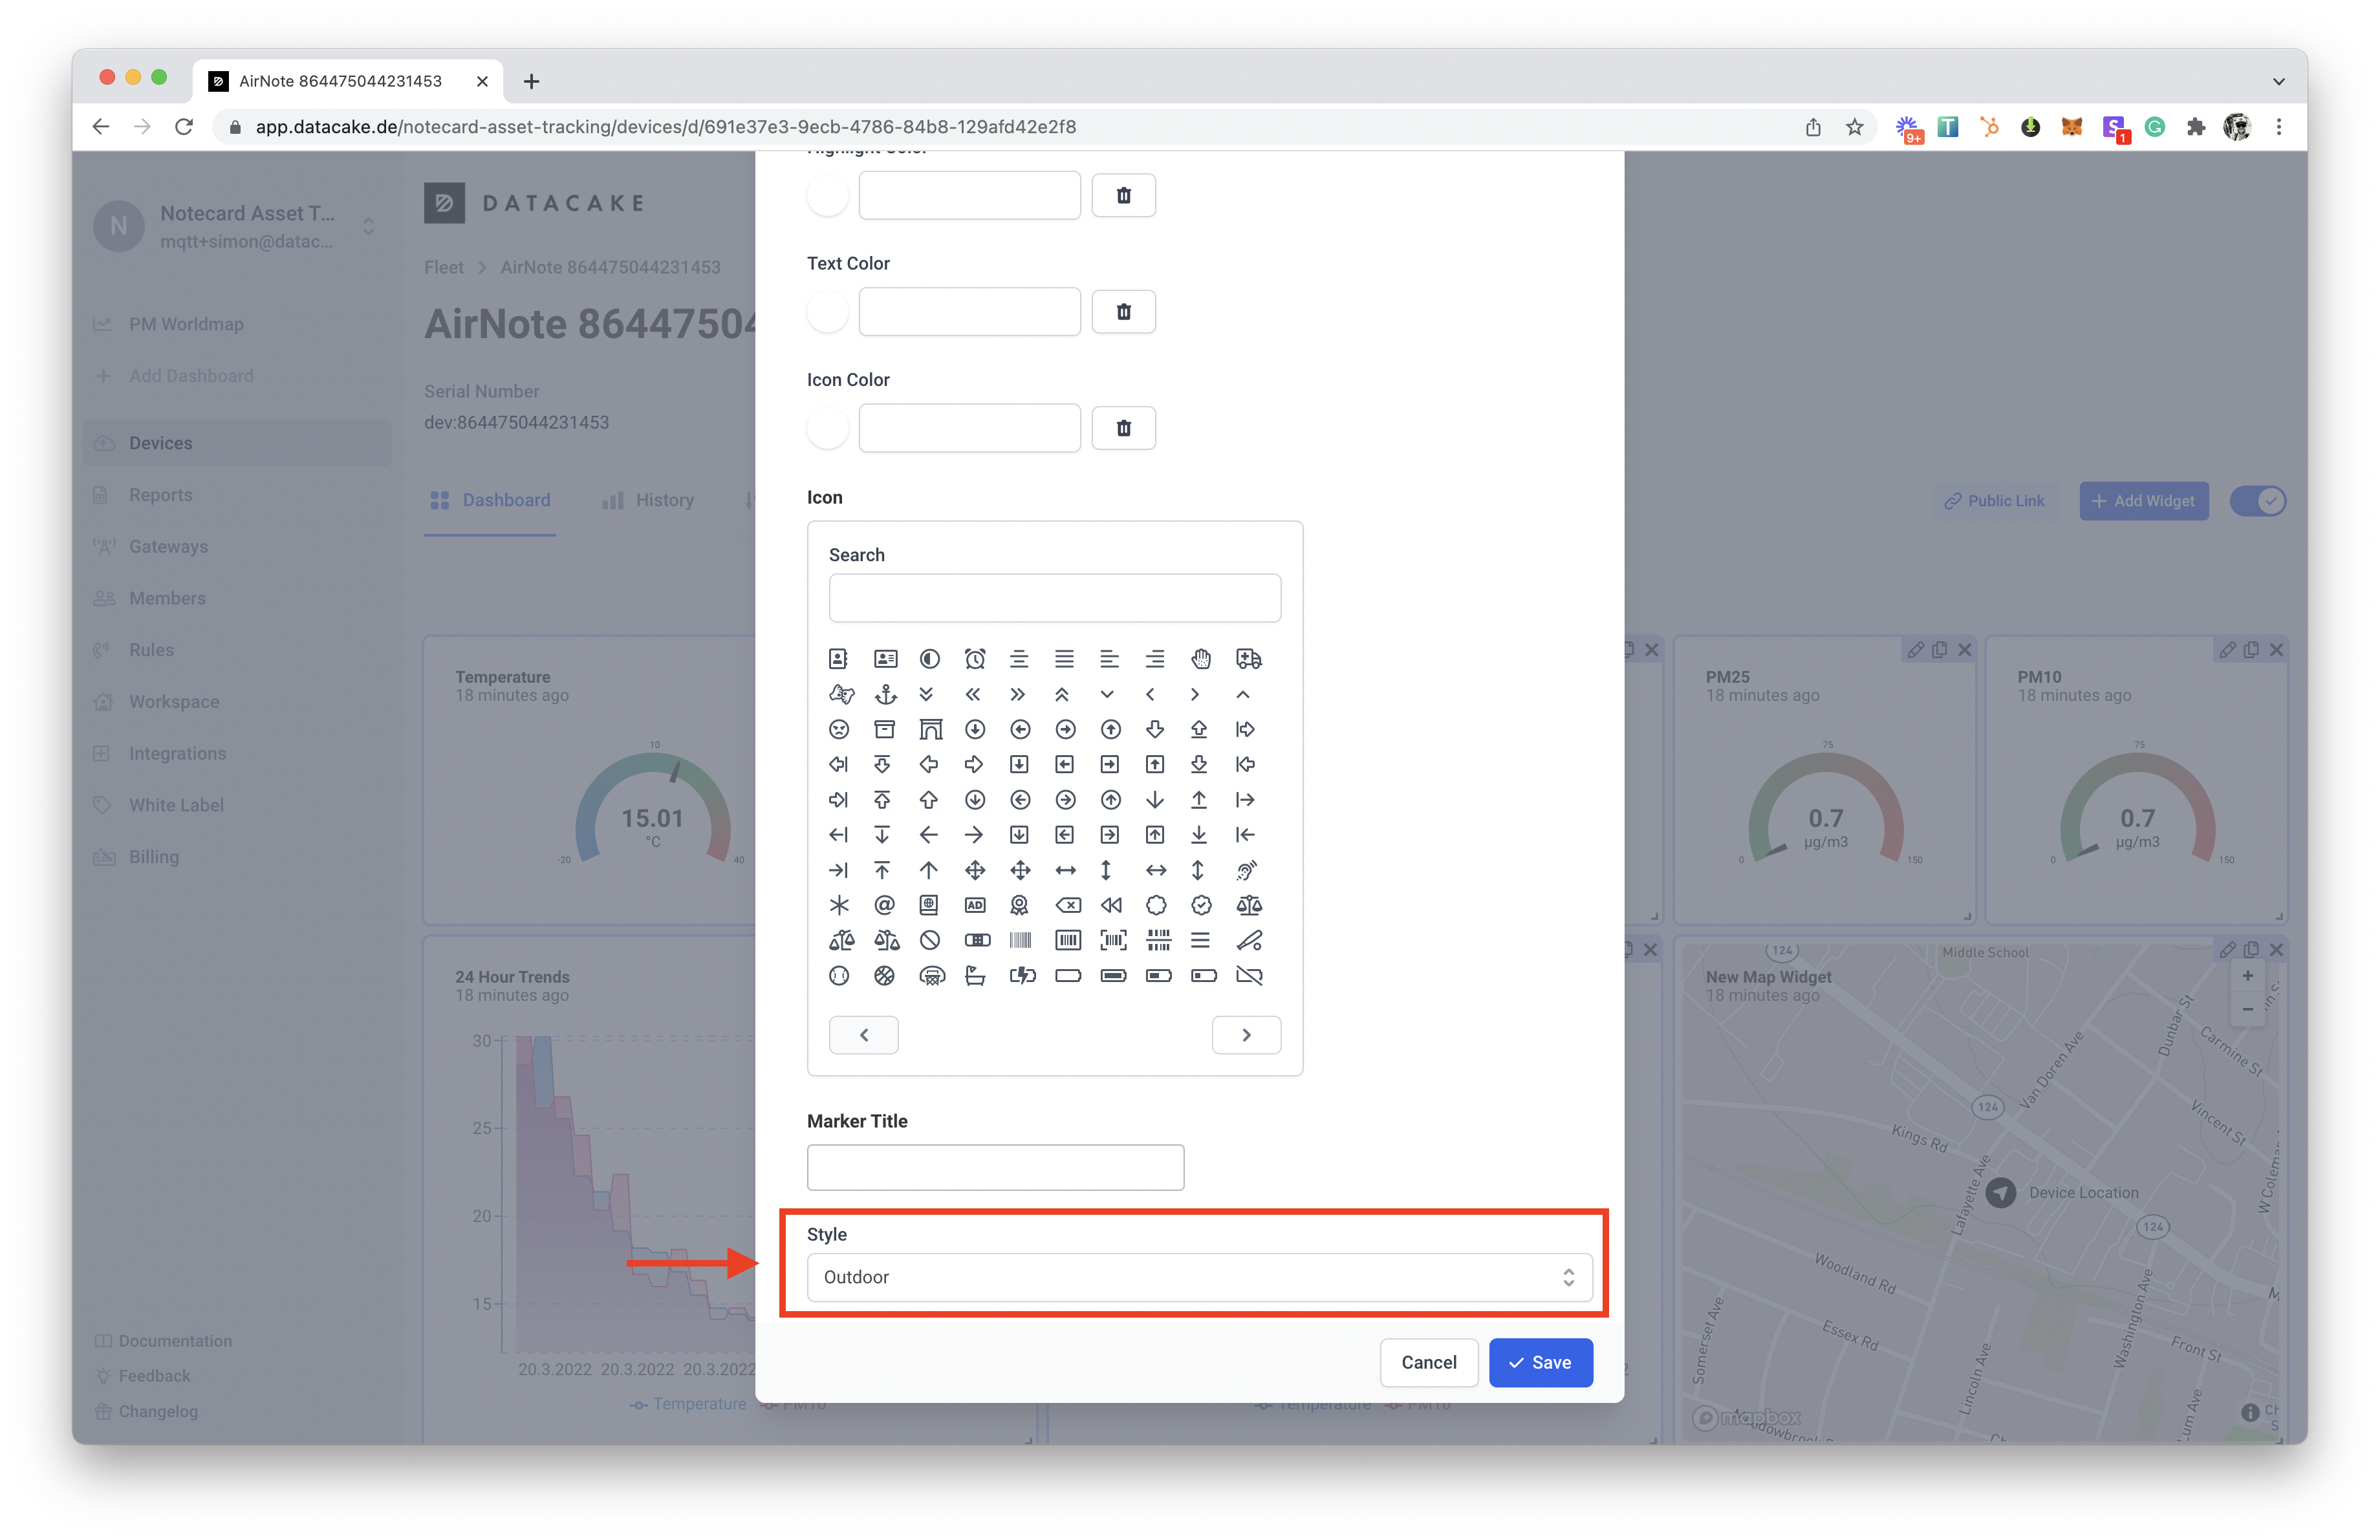2380x1540 pixels.
Task: Click the Add Widget button
Action: point(2143,500)
